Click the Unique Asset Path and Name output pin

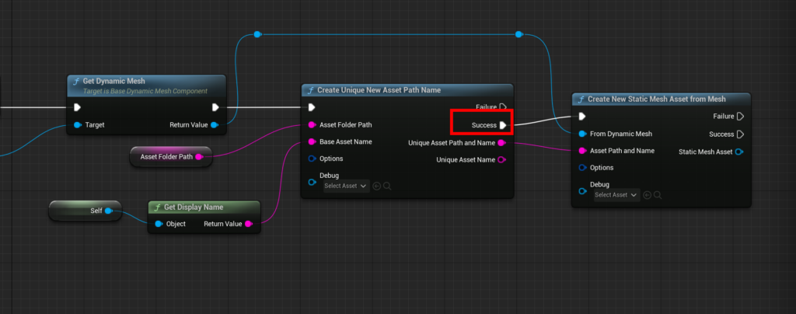501,143
